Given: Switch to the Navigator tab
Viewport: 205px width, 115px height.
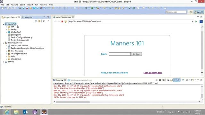Looking at the screenshot, I should click(27, 17).
